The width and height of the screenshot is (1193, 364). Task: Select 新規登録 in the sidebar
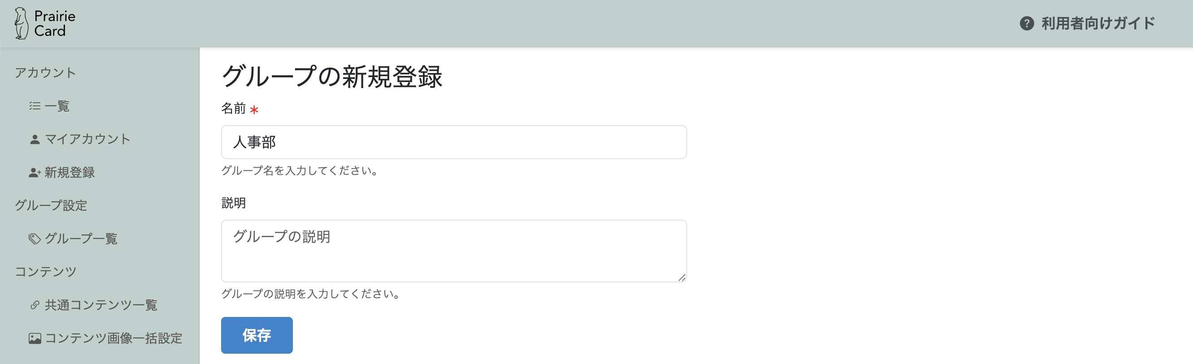click(x=70, y=173)
